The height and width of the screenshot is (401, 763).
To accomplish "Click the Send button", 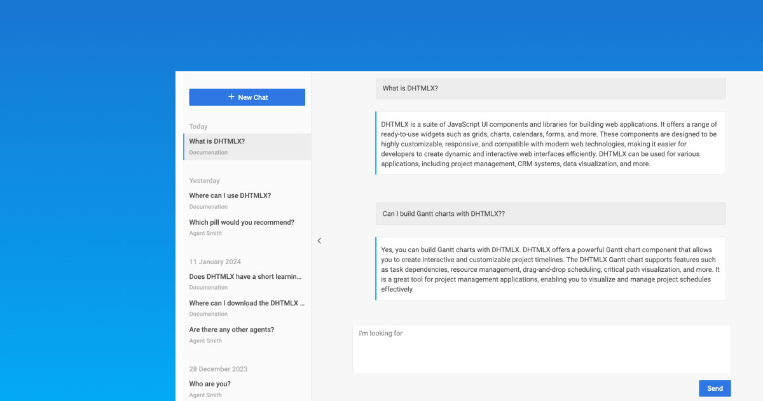I will click(714, 388).
